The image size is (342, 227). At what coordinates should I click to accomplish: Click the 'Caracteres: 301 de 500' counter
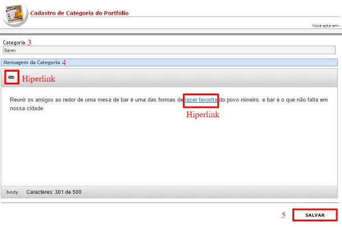(x=54, y=192)
